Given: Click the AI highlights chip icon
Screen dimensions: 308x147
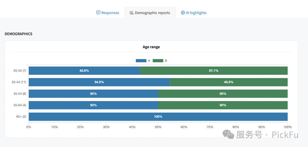Looking at the screenshot, I should click(x=183, y=13).
